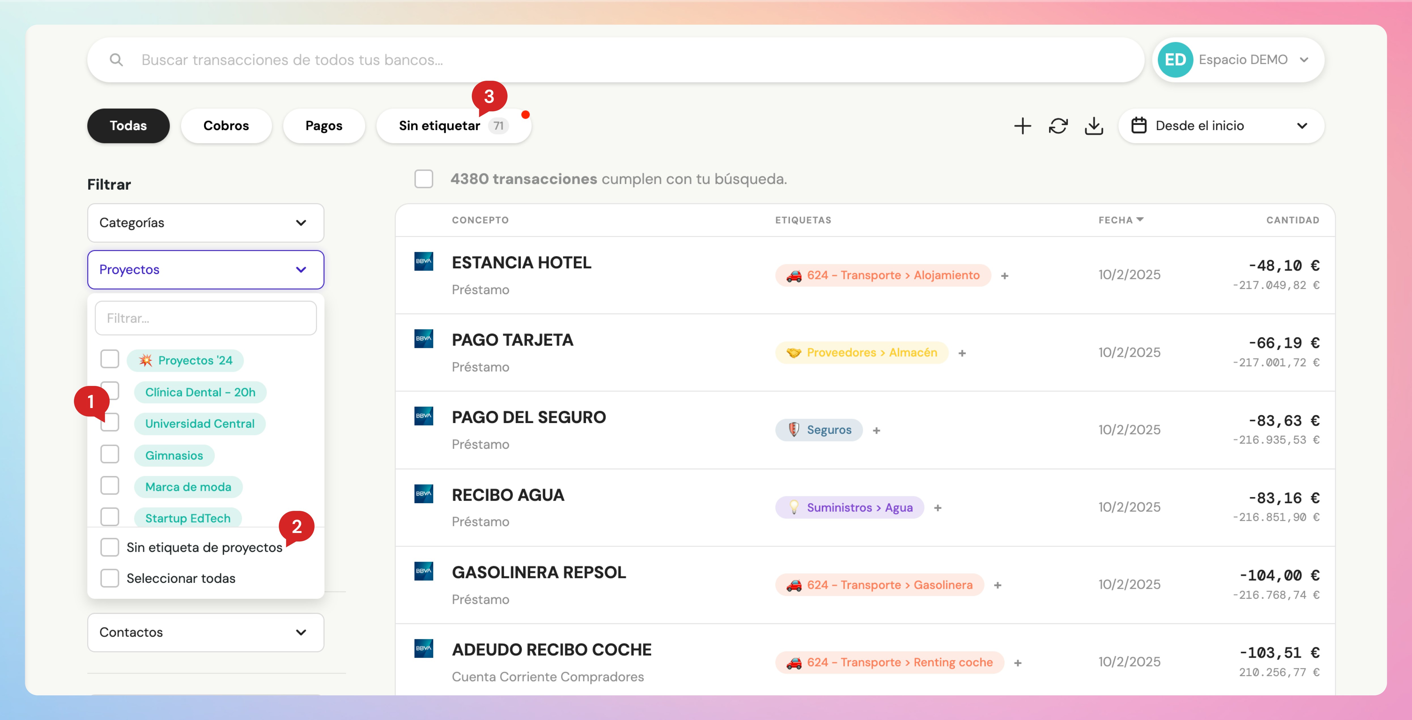Click the plus icon to add a transaction

1022,126
